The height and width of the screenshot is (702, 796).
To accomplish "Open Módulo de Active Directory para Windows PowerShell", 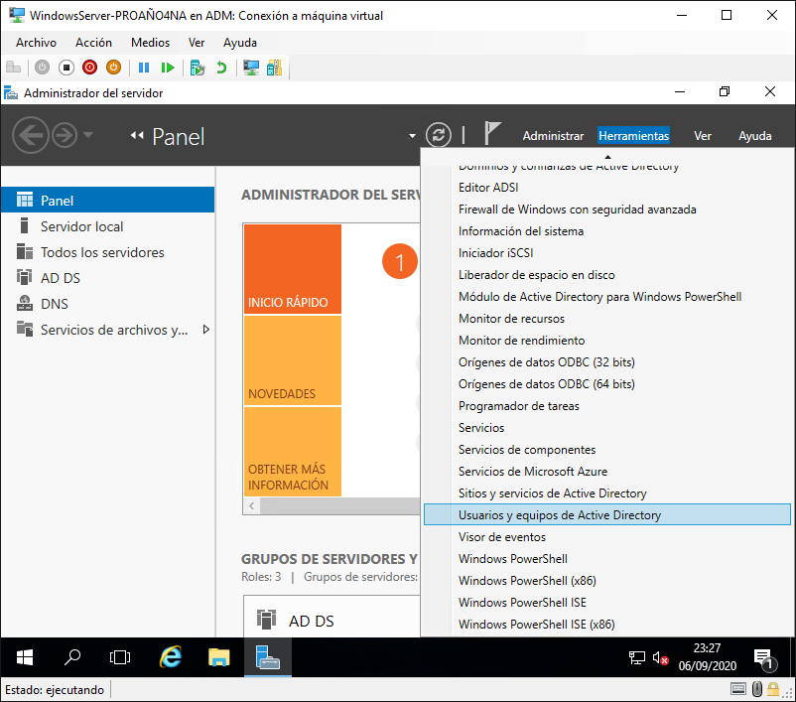I will (x=607, y=297).
